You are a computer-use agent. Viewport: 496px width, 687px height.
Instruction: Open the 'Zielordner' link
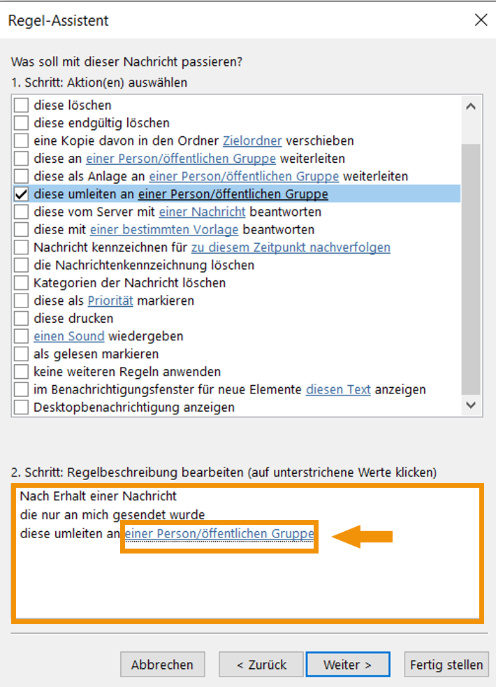(x=252, y=140)
